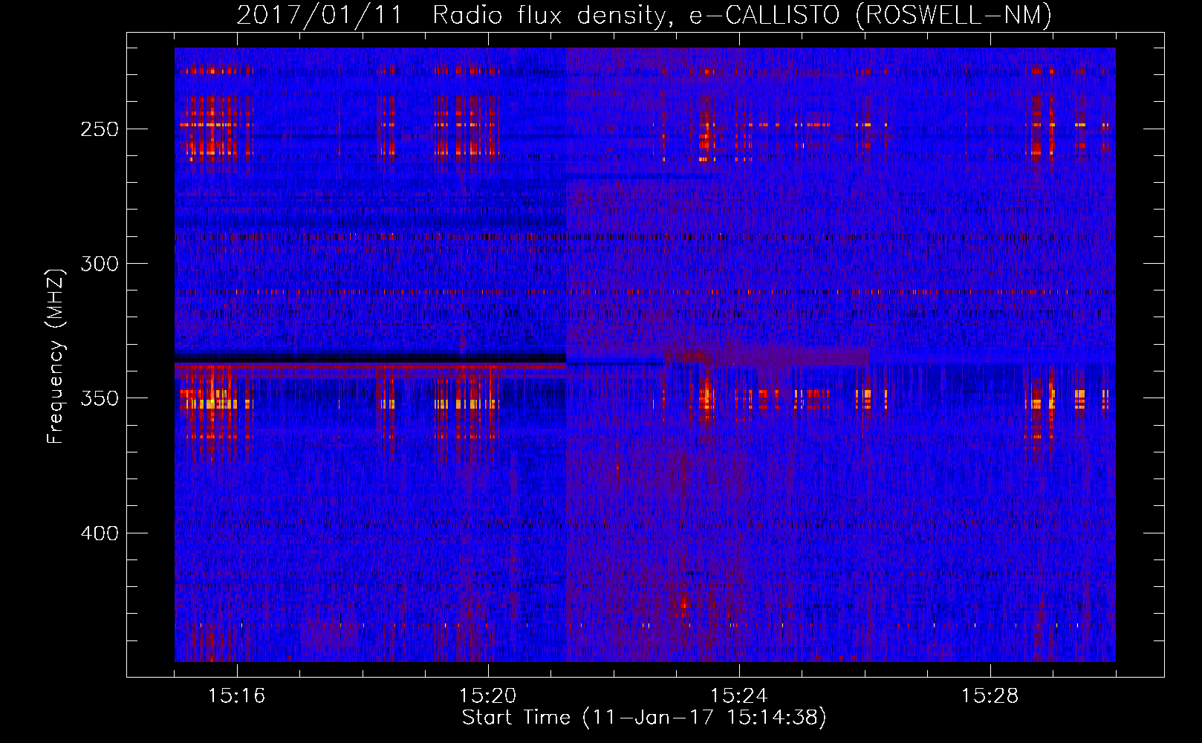Click the 15:16 time axis label
The width and height of the screenshot is (1202, 743).
(x=237, y=696)
